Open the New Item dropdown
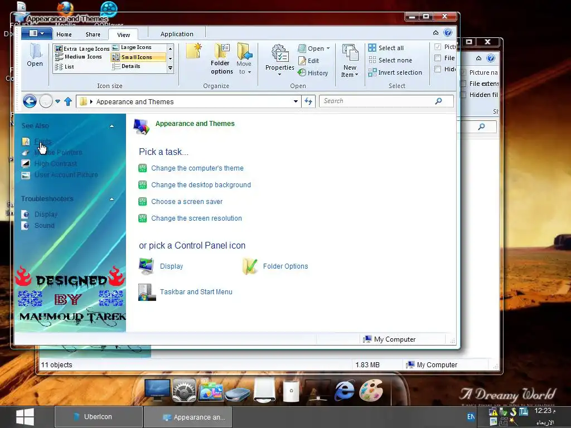Image resolution: width=571 pixels, height=428 pixels. pos(350,61)
